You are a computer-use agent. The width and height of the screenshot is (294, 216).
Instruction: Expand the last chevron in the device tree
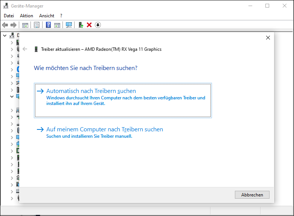pos(12,198)
